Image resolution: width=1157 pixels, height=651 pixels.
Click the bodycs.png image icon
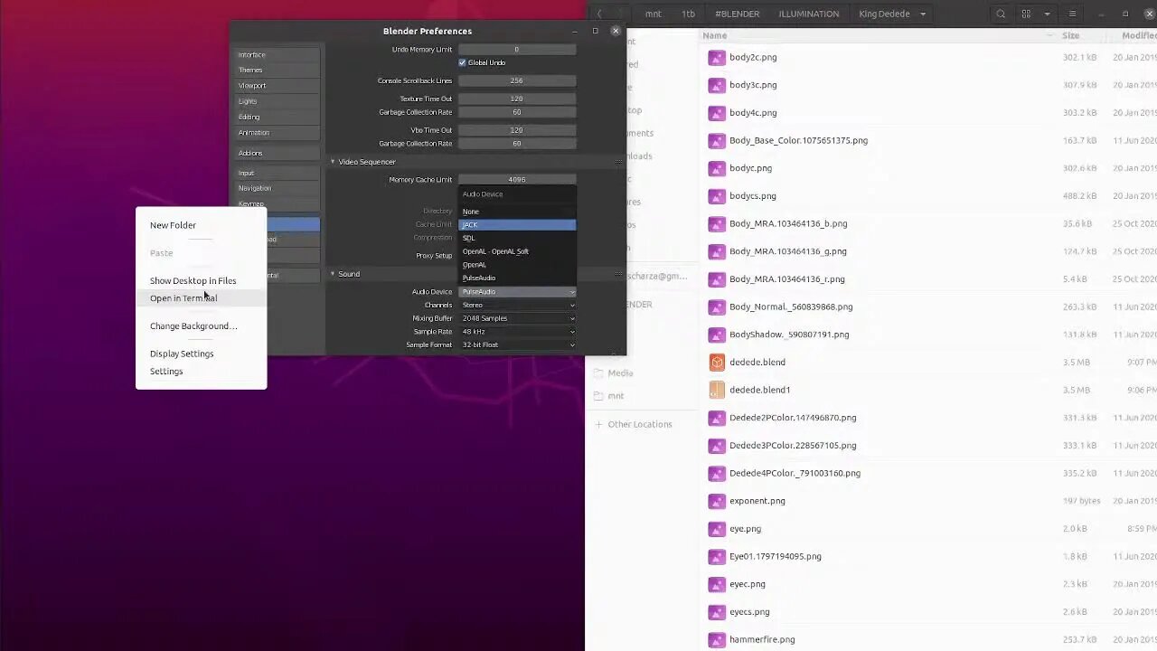[717, 196]
